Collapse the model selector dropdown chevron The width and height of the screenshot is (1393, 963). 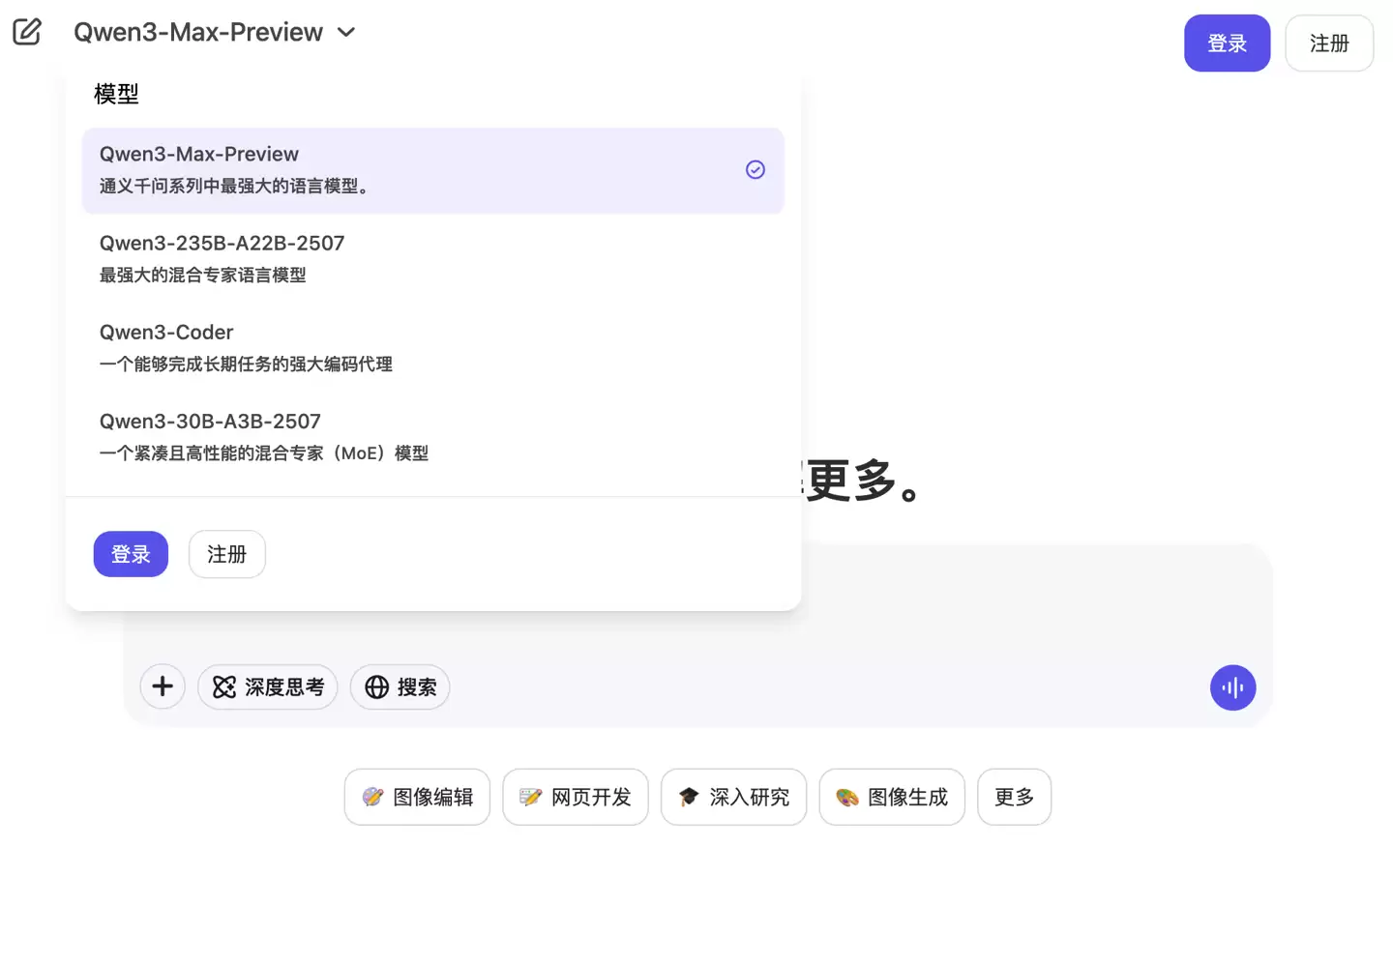[x=345, y=32]
